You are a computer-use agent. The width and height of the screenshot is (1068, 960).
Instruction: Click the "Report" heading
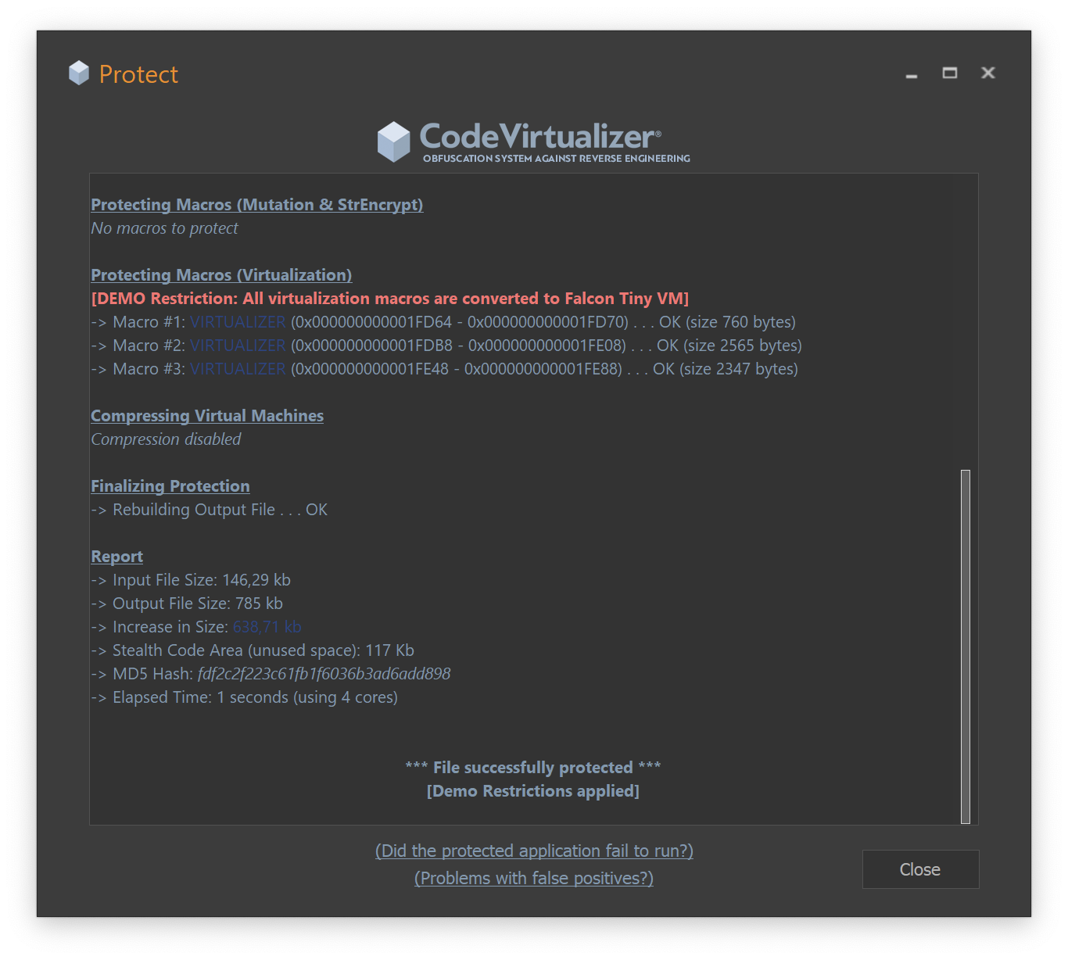click(x=117, y=557)
